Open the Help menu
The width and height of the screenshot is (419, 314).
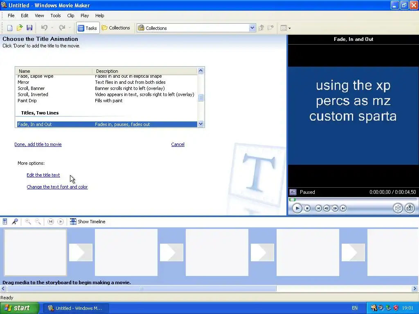pyautogui.click(x=100, y=16)
